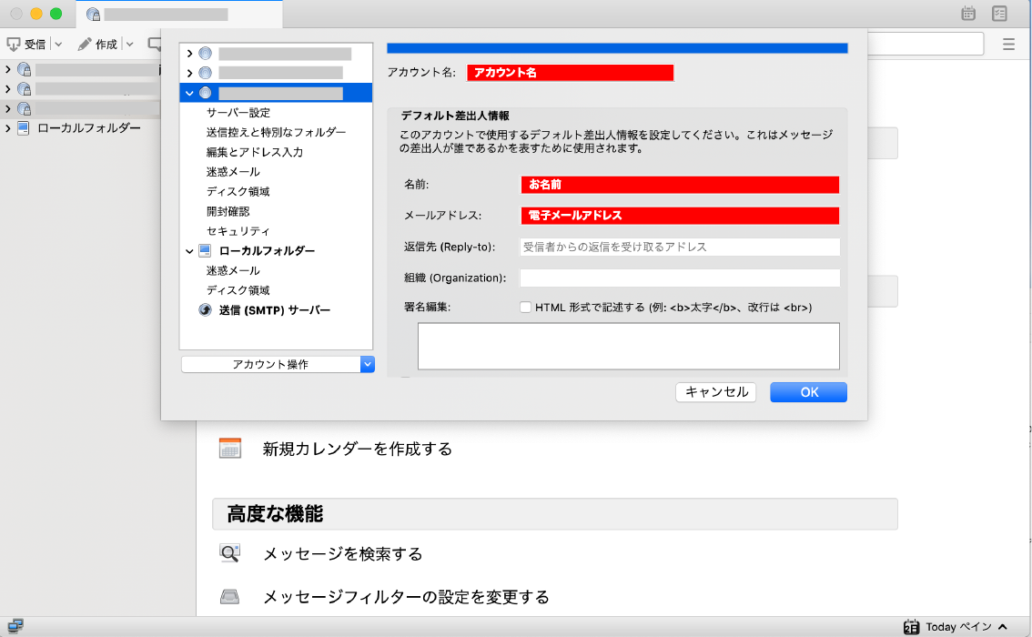This screenshot has height=637, width=1032.
Task: Click the 返信先 (Reply-to) input field
Action: [x=679, y=247]
